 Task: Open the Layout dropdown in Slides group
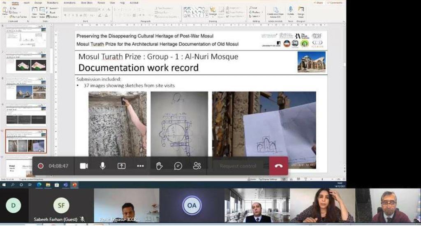[x=53, y=8]
